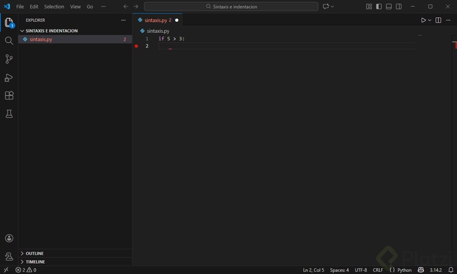This screenshot has height=274, width=457.
Task: Toggle the secondary side bar visibility
Action: coord(399,6)
